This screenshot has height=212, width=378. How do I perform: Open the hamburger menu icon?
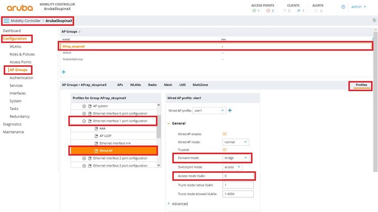point(6,21)
